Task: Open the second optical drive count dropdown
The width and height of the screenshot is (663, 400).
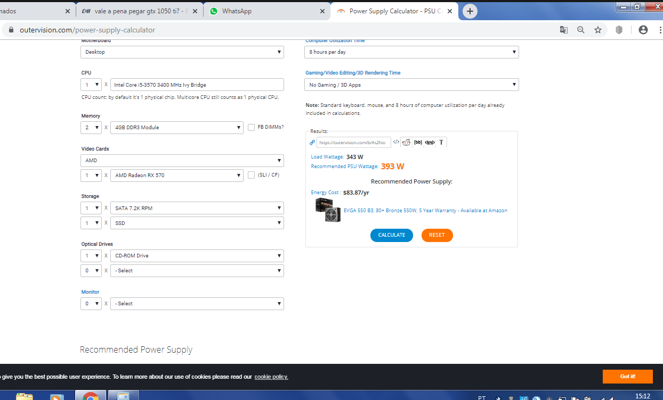Action: [x=91, y=271]
